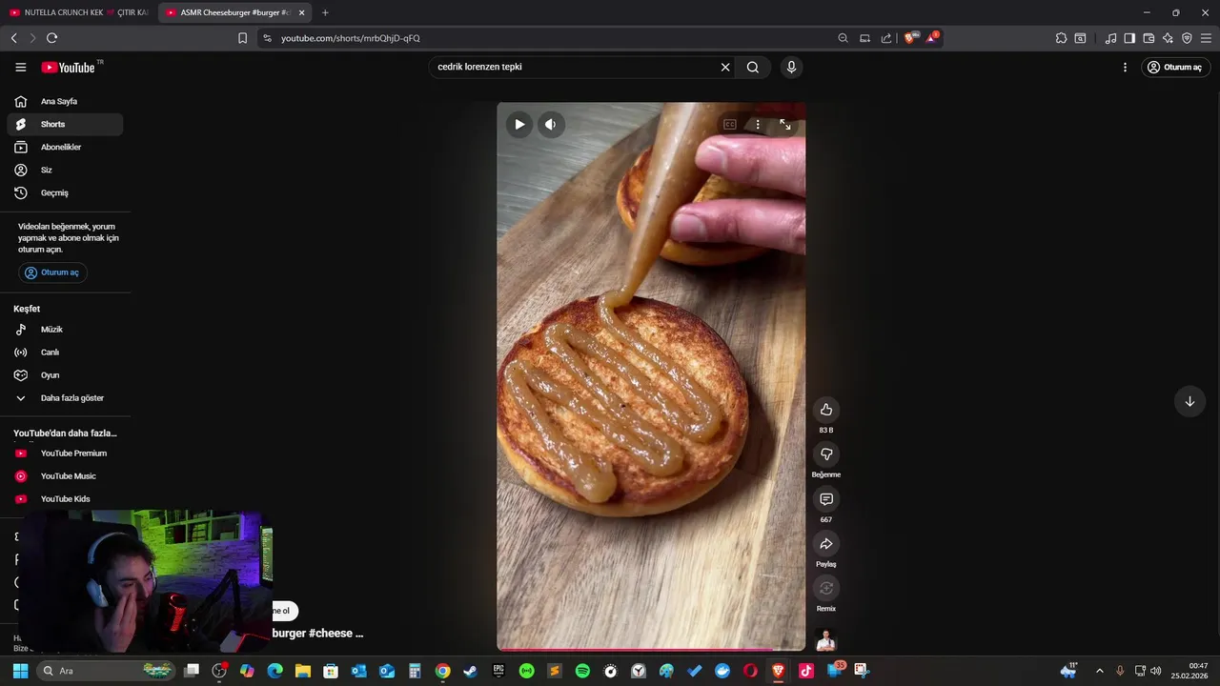
Task: Click the taskbar Ara search box
Action: (x=107, y=671)
